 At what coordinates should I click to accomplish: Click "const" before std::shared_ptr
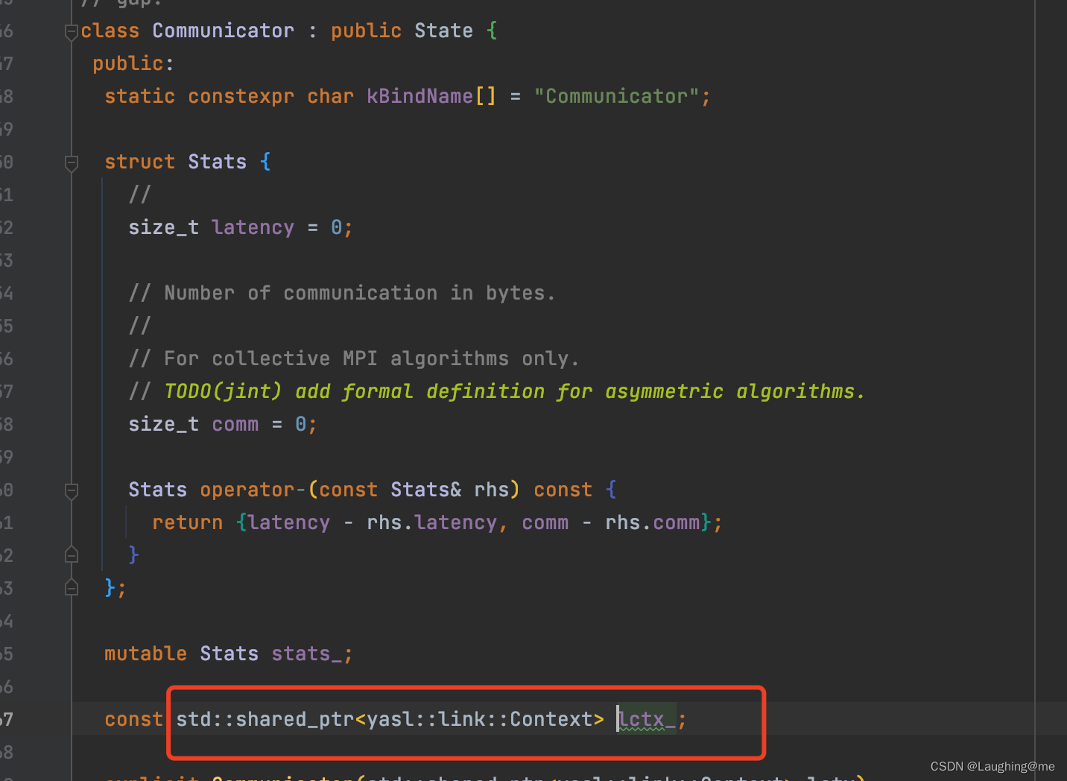click(x=133, y=719)
